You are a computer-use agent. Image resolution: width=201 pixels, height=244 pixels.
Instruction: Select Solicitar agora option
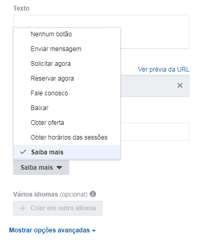tap(67, 64)
